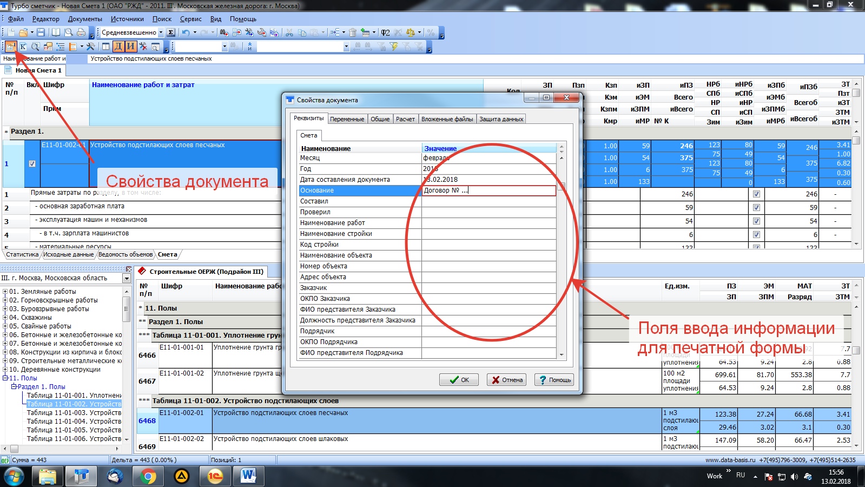Click the Составил value cell
The height and width of the screenshot is (487, 865).
(x=489, y=201)
